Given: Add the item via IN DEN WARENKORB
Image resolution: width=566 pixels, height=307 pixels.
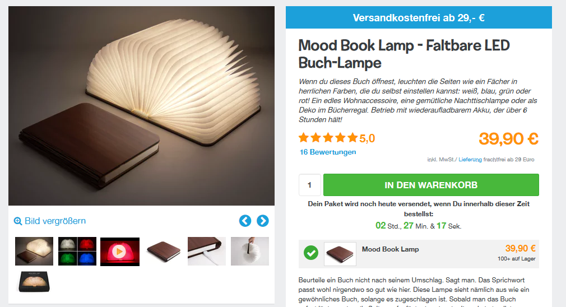Looking at the screenshot, I should click(x=431, y=185).
